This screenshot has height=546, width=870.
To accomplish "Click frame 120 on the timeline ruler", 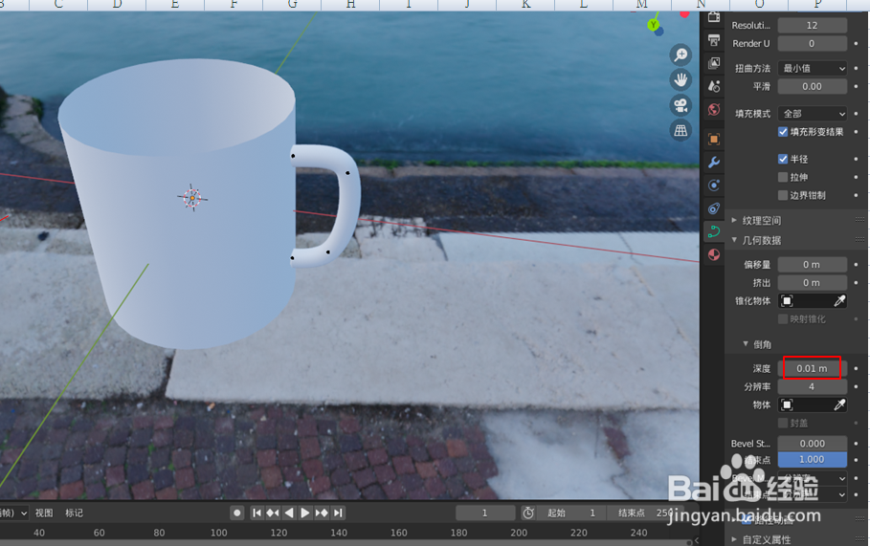I will [x=279, y=533].
